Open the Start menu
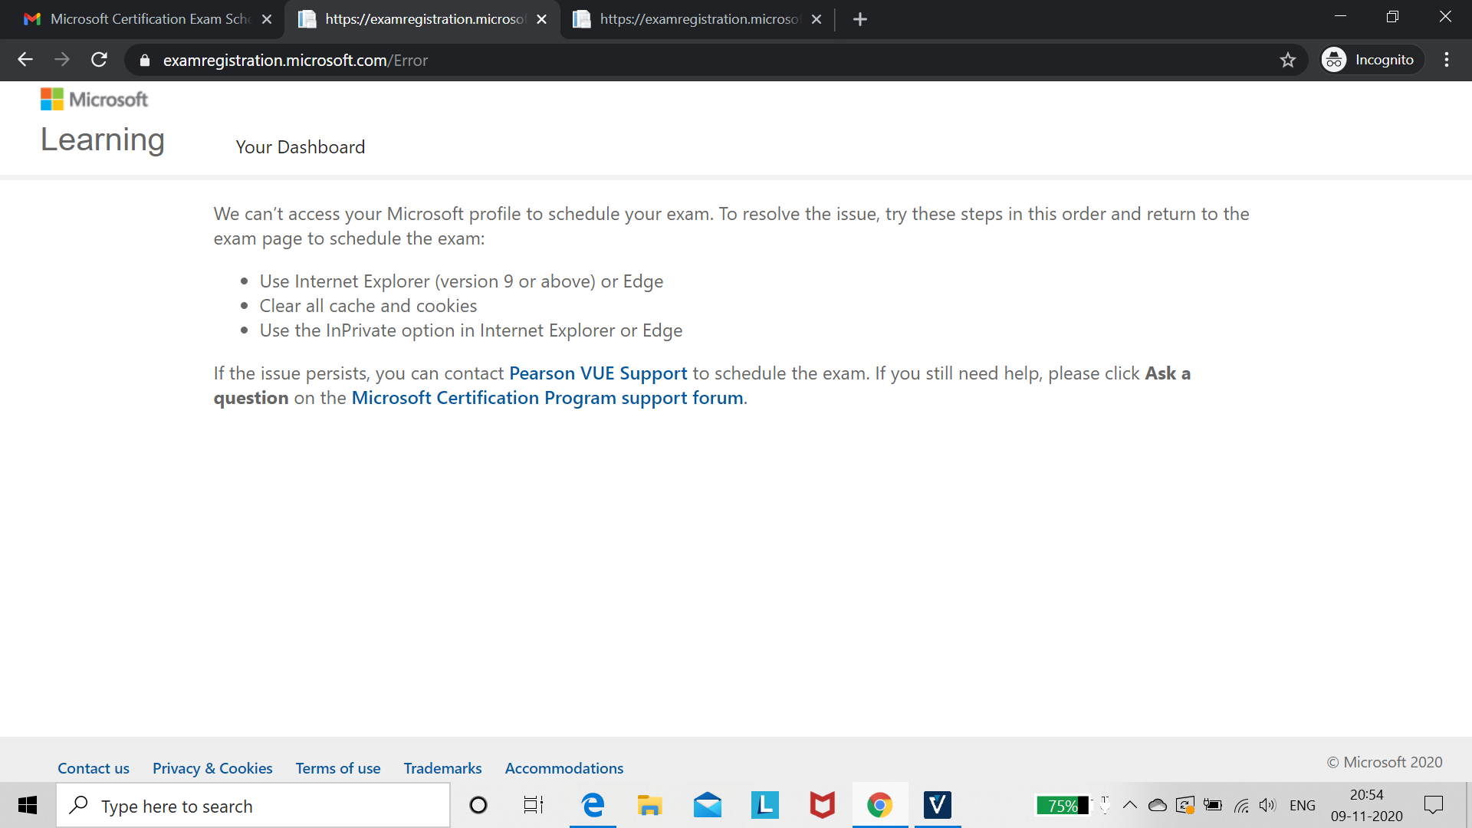Viewport: 1472px width, 828px height. (28, 805)
